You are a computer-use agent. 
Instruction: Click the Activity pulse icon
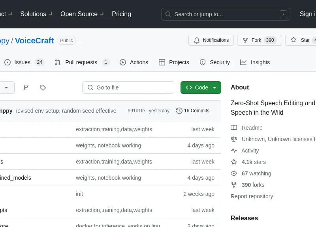pos(234,151)
